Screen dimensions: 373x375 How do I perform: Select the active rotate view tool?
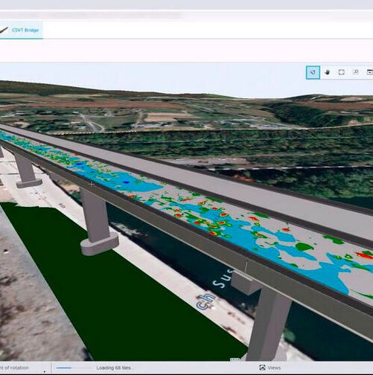point(313,72)
